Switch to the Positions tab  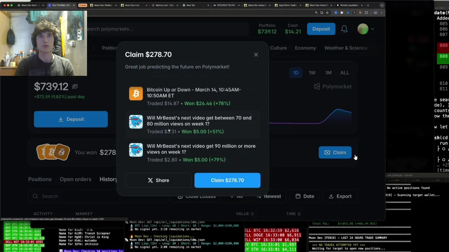point(40,179)
